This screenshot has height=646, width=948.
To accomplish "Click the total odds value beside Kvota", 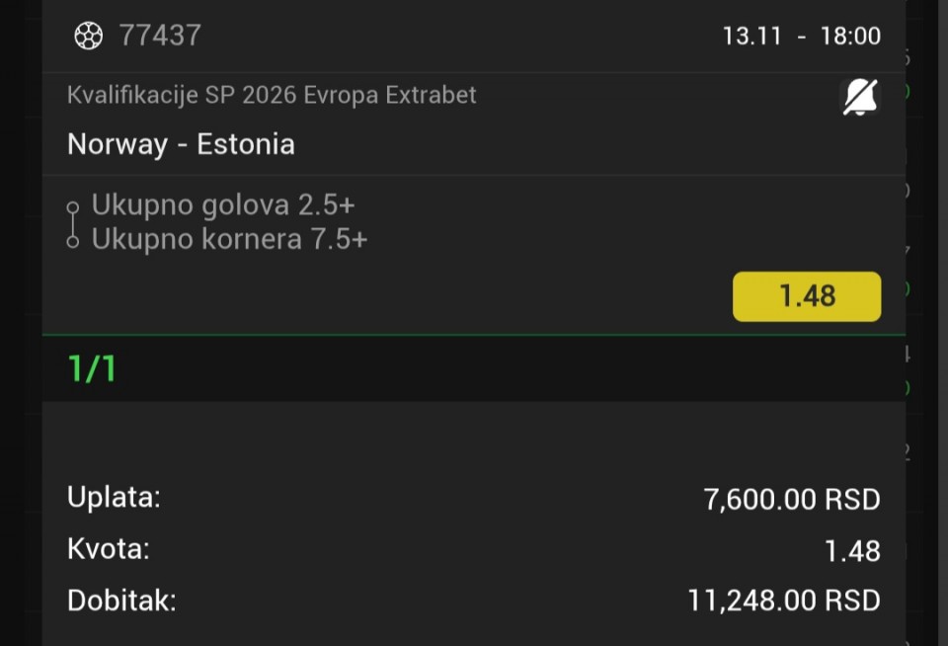I will tap(852, 551).
